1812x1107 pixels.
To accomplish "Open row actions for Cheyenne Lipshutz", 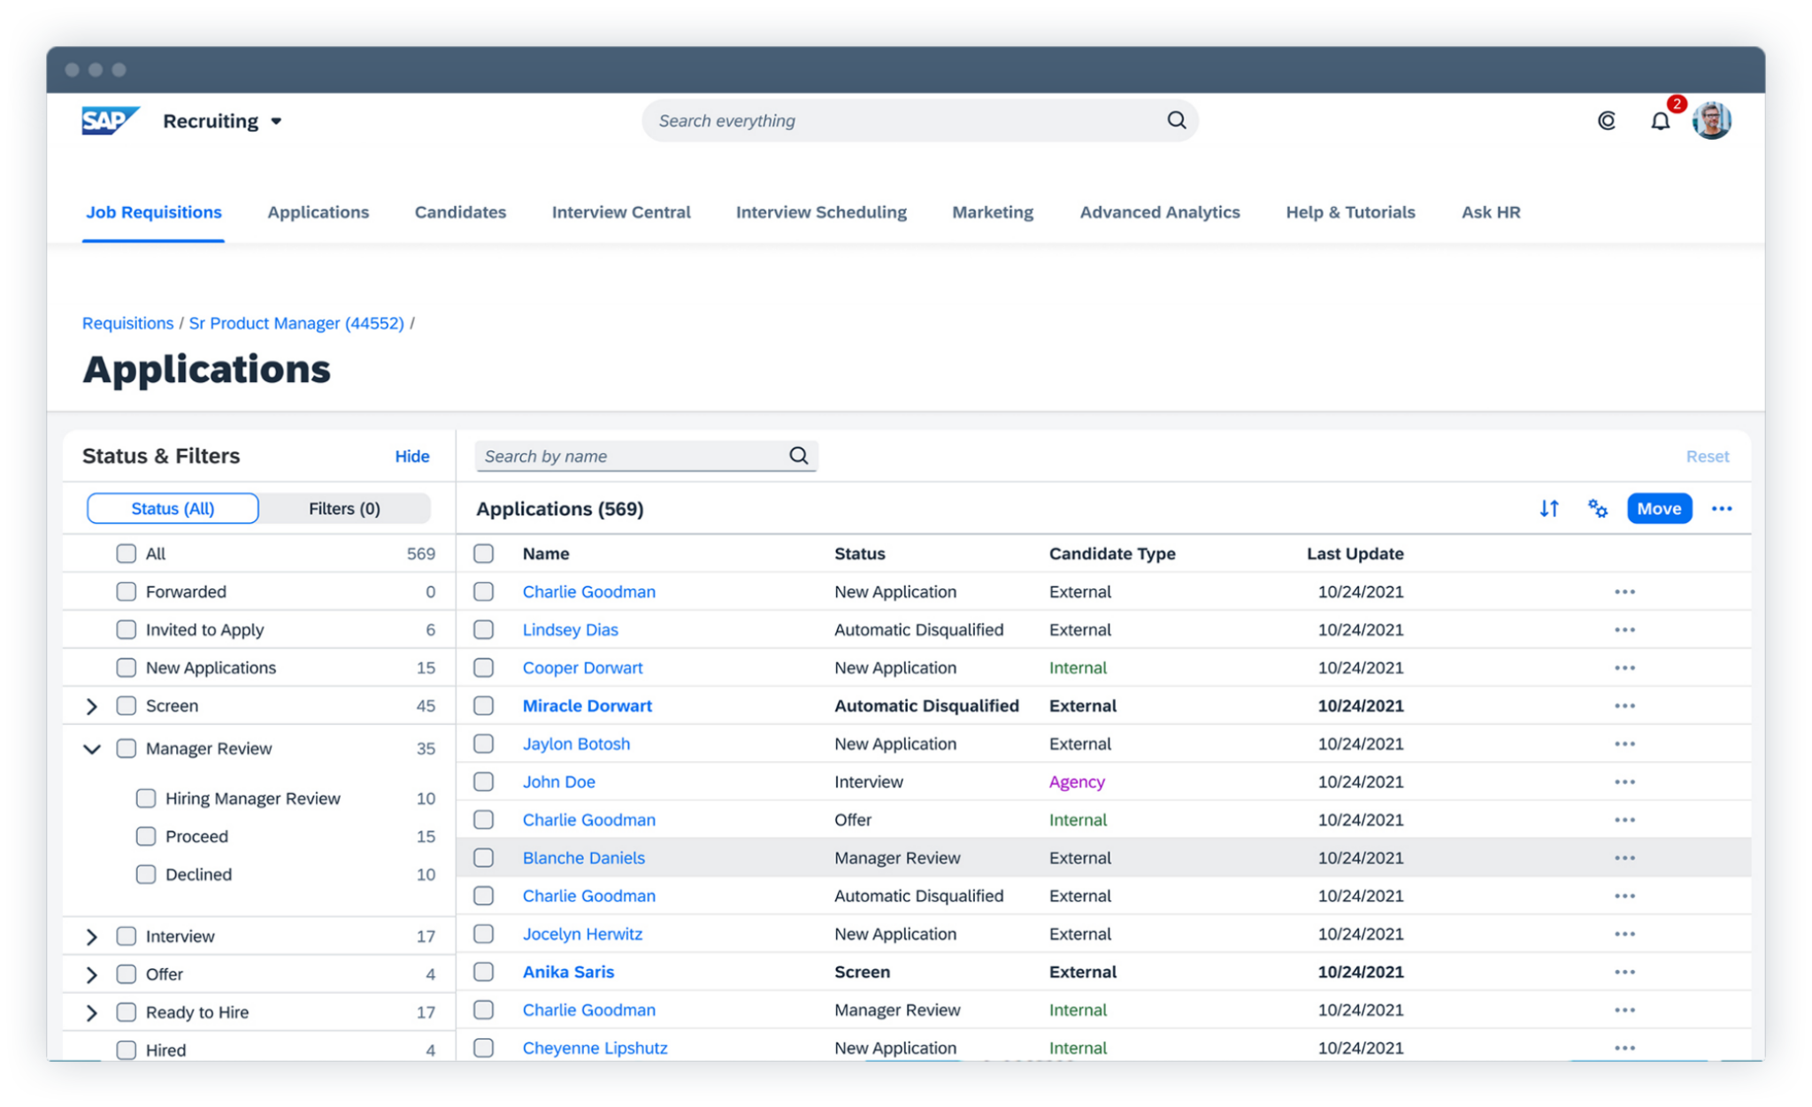I will click(x=1624, y=1049).
